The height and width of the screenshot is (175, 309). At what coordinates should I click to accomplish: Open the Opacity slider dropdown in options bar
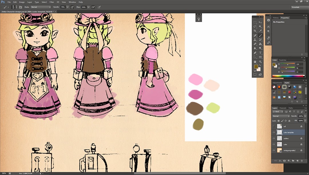[68, 7]
